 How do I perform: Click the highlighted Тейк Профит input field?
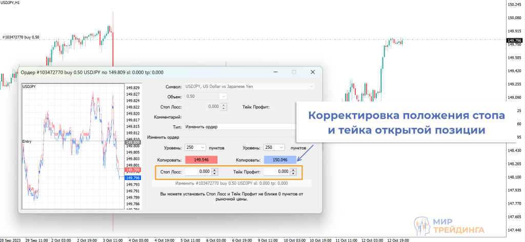click(x=276, y=172)
